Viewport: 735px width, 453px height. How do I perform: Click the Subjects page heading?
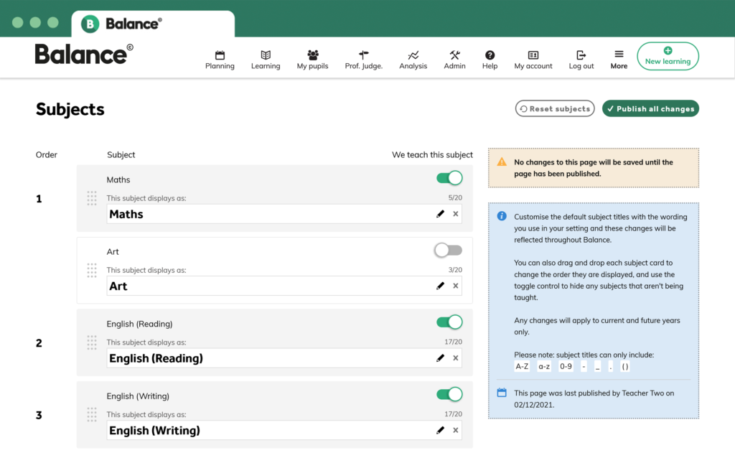click(x=70, y=109)
